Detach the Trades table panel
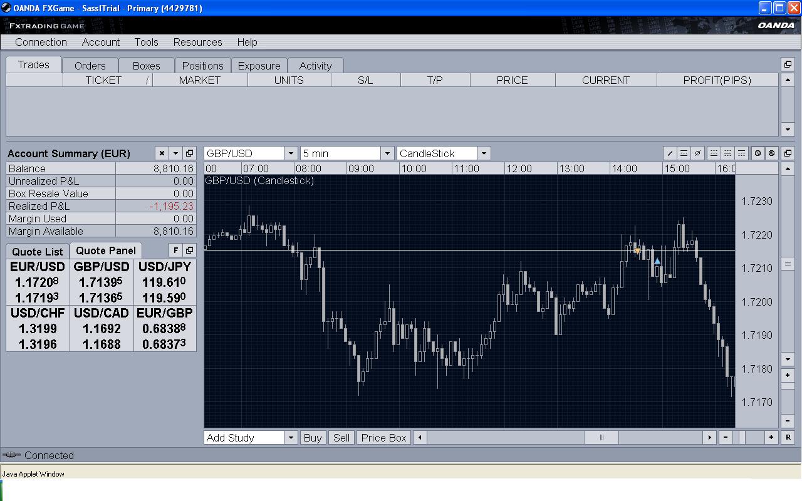Image resolution: width=802 pixels, height=501 pixels. pos(788,64)
